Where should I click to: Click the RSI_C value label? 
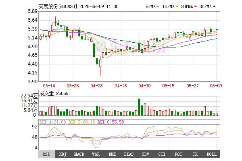coord(101,122)
